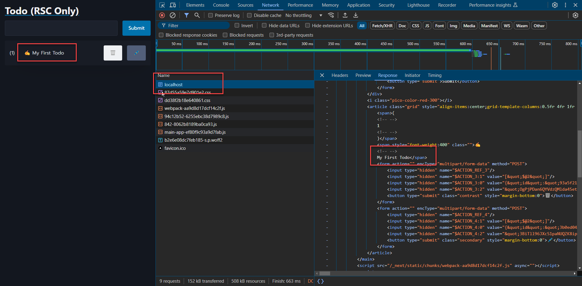Viewport: 582px width, 286px height.
Task: Open DevTools settings gear
Action: 555,5
